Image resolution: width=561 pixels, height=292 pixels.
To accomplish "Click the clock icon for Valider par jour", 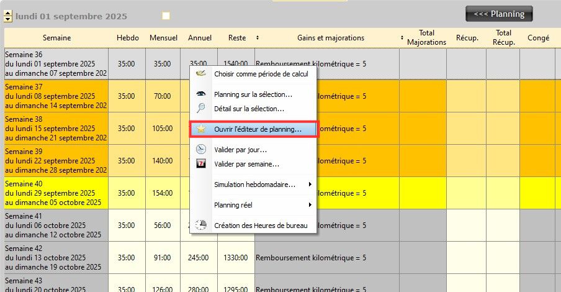I will point(201,150).
